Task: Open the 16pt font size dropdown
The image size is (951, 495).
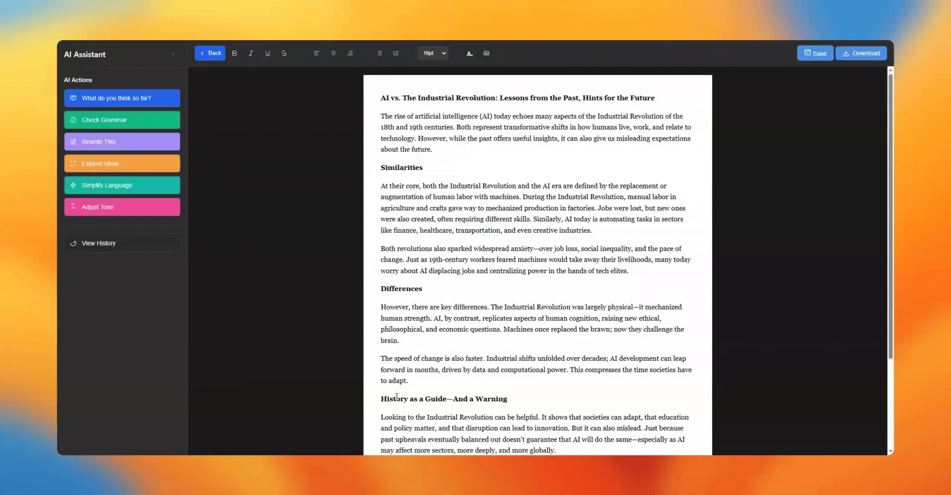Action: (433, 53)
